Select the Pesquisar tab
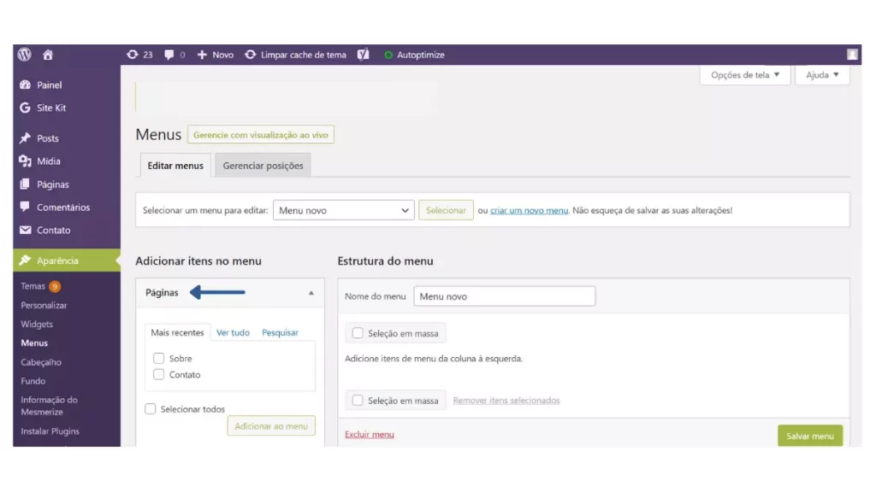 (x=280, y=332)
